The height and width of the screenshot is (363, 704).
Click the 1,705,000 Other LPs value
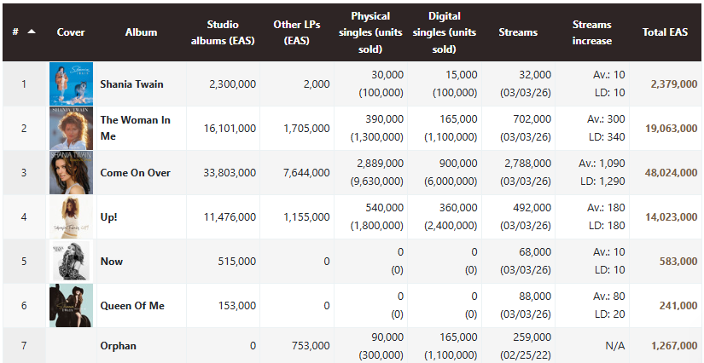tap(306, 128)
